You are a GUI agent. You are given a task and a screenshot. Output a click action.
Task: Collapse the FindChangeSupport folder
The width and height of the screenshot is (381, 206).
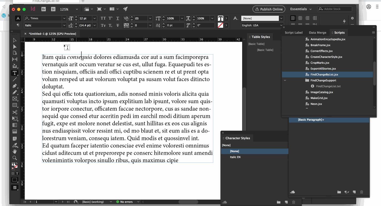click(x=285, y=80)
